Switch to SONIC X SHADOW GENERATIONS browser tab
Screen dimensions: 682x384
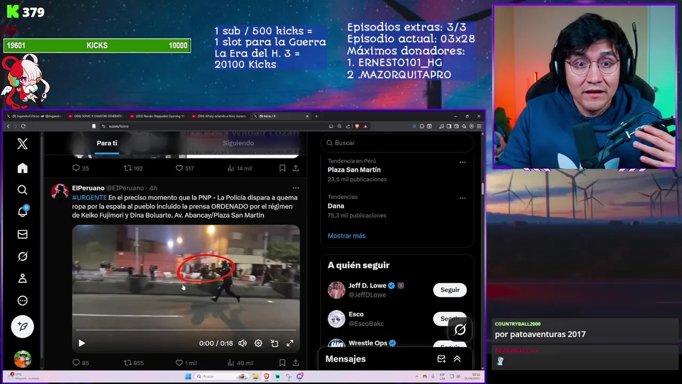point(96,116)
